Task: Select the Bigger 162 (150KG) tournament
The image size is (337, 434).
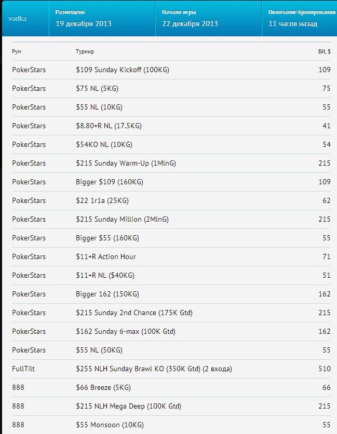Action: (x=107, y=294)
